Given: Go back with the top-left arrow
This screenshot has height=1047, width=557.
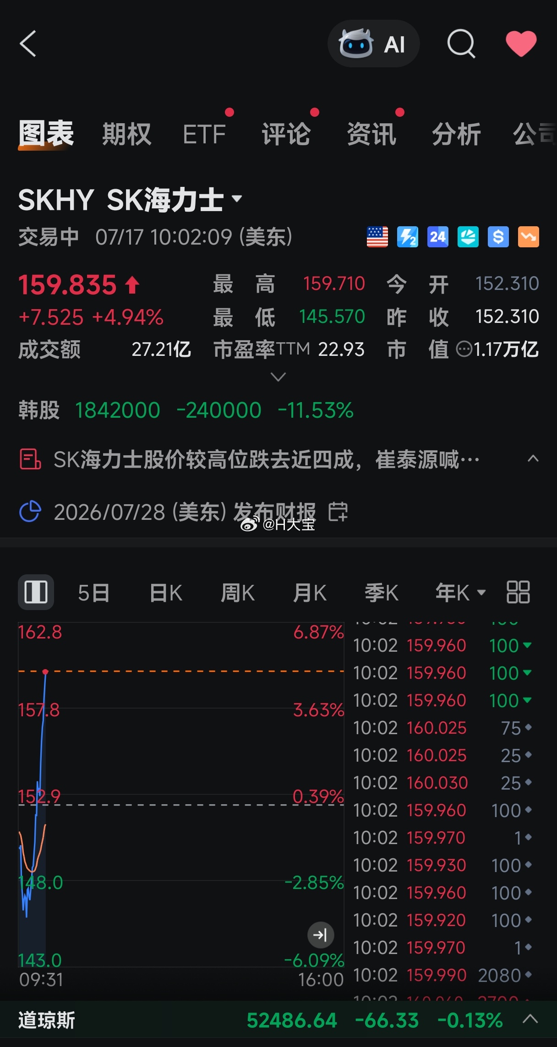Looking at the screenshot, I should (x=28, y=44).
